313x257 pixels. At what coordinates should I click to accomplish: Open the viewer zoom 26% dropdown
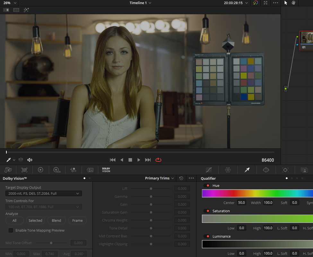9,3
